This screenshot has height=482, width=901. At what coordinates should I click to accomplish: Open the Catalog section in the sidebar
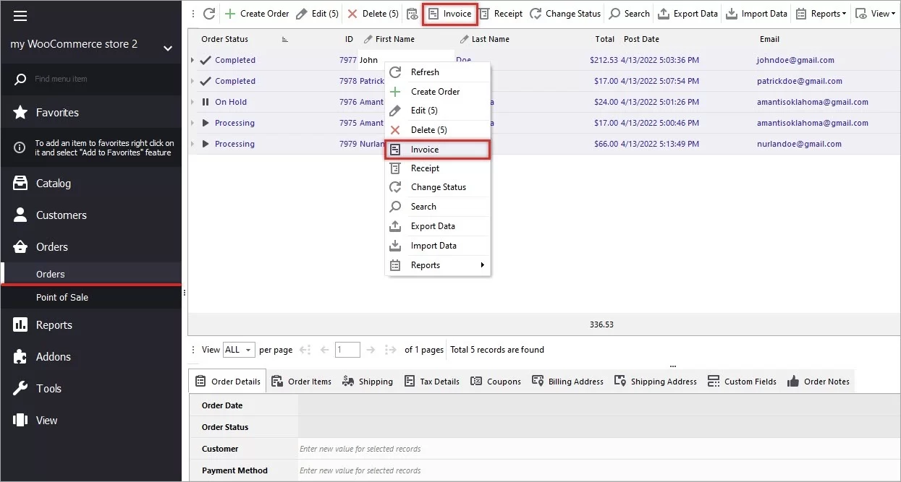pyautogui.click(x=54, y=183)
